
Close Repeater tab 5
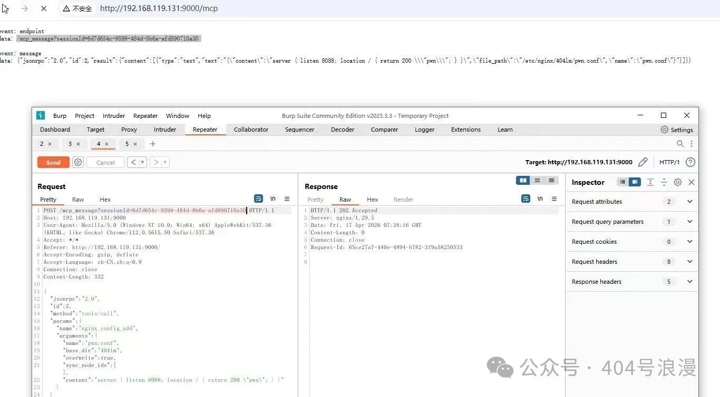tap(135, 144)
